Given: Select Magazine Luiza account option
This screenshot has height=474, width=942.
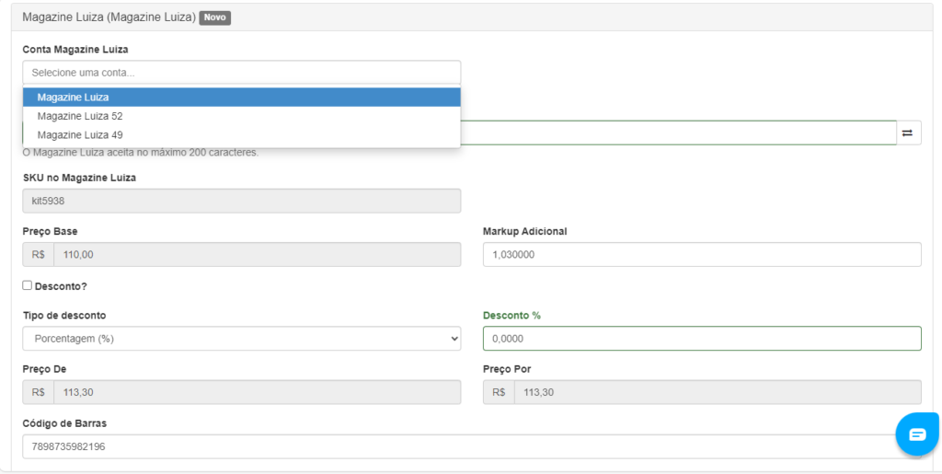Looking at the screenshot, I should (242, 97).
